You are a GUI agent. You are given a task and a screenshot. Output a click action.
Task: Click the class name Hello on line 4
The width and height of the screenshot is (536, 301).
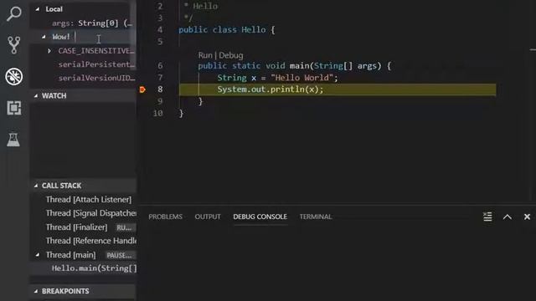[253, 30]
